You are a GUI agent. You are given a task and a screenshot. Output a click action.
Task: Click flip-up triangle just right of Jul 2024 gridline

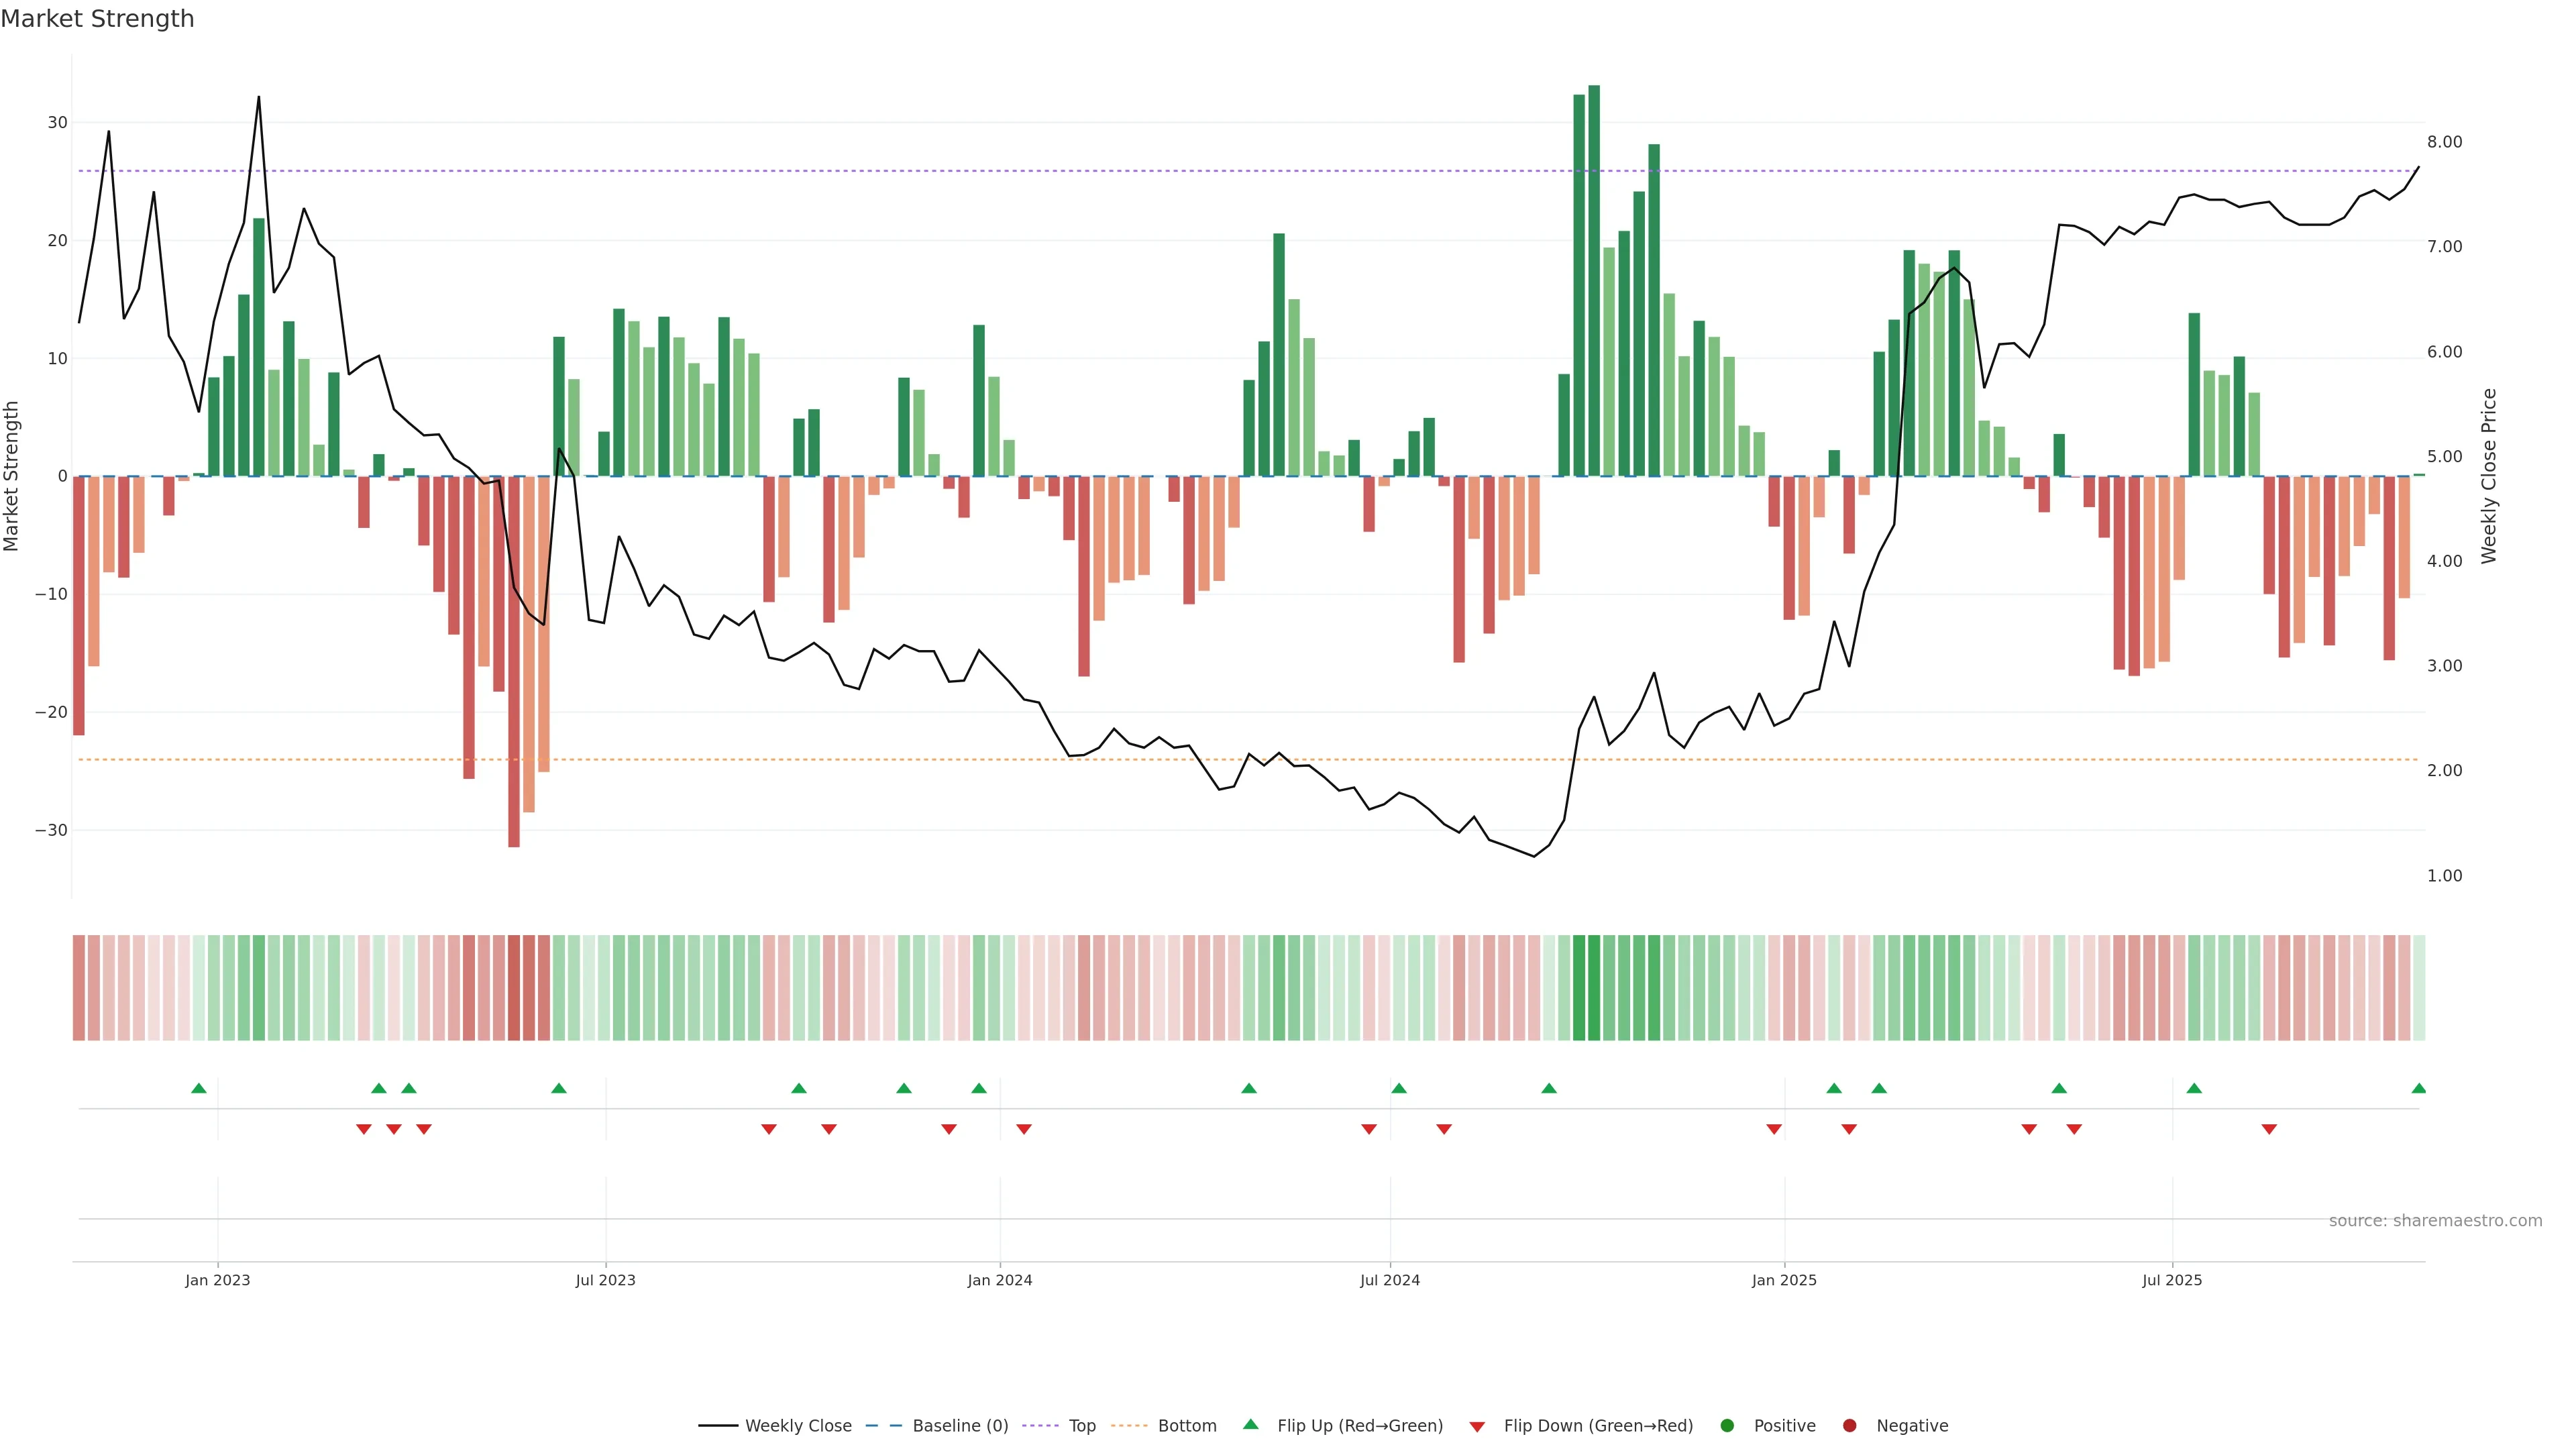pyautogui.click(x=1399, y=1088)
